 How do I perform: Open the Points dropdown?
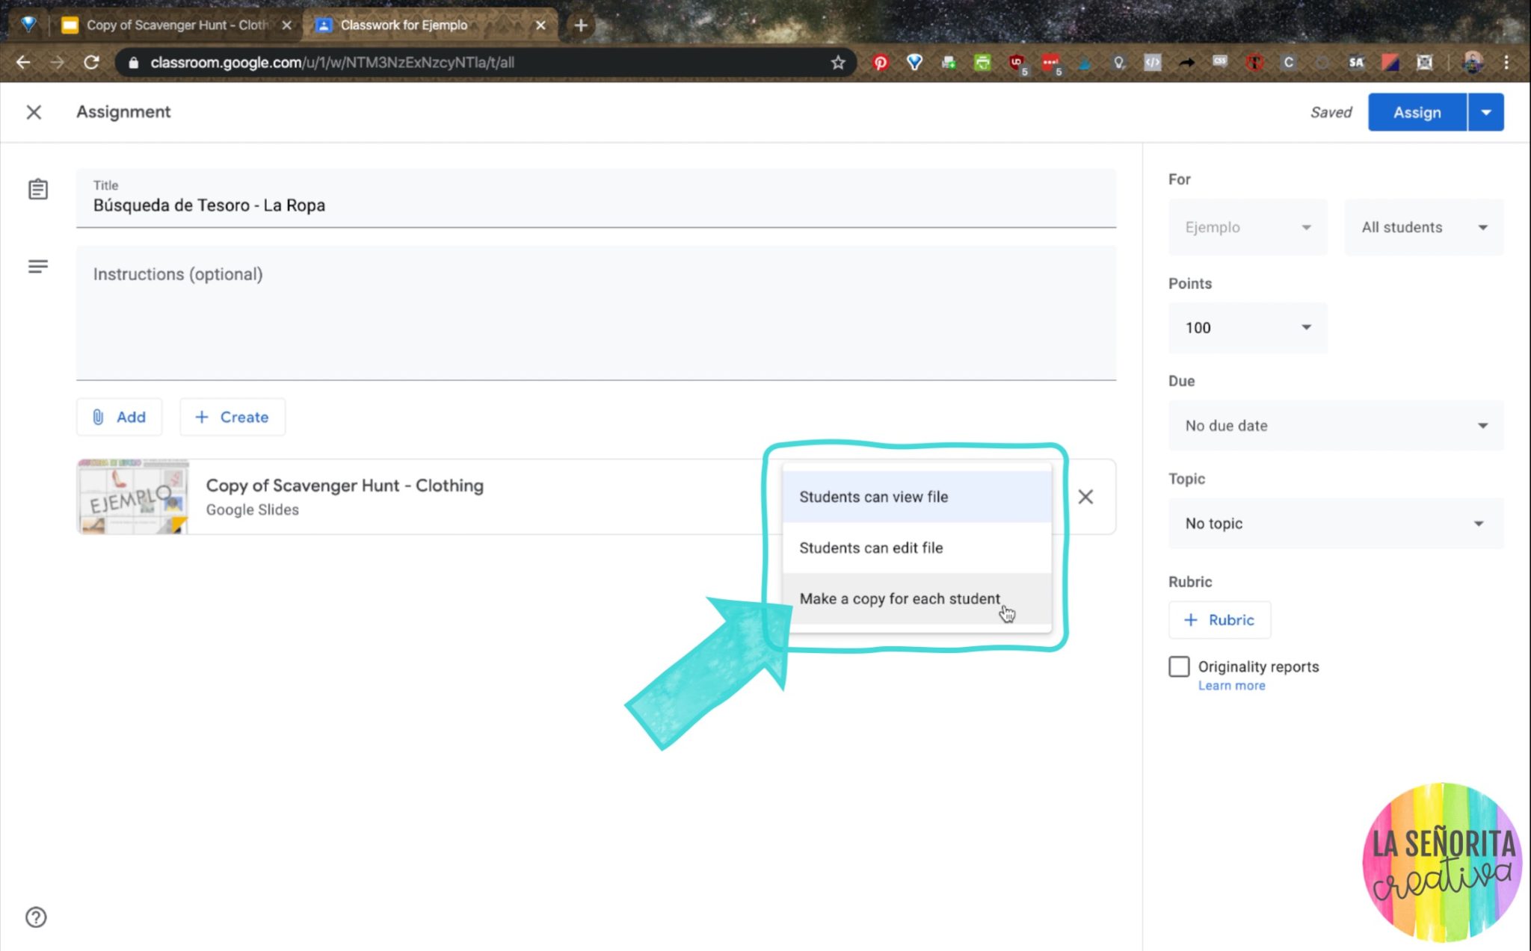tap(1247, 327)
